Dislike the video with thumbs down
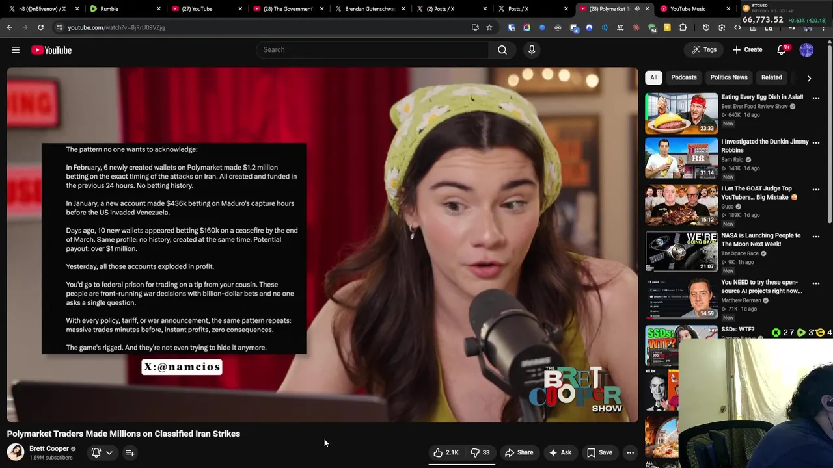This screenshot has height=468, width=833. (x=480, y=452)
